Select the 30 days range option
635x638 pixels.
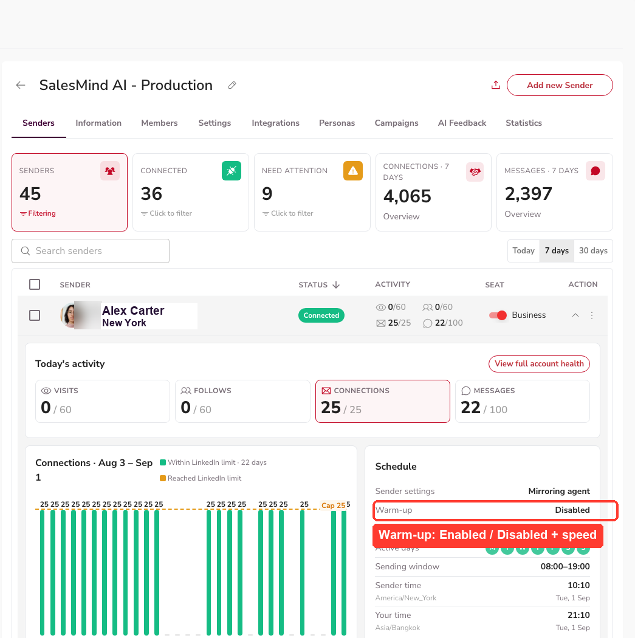593,250
